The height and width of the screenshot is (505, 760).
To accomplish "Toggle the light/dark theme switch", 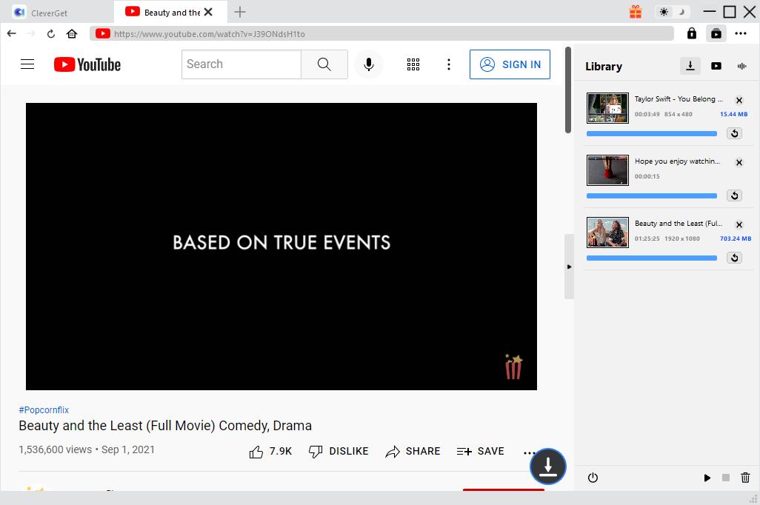I will tap(673, 12).
